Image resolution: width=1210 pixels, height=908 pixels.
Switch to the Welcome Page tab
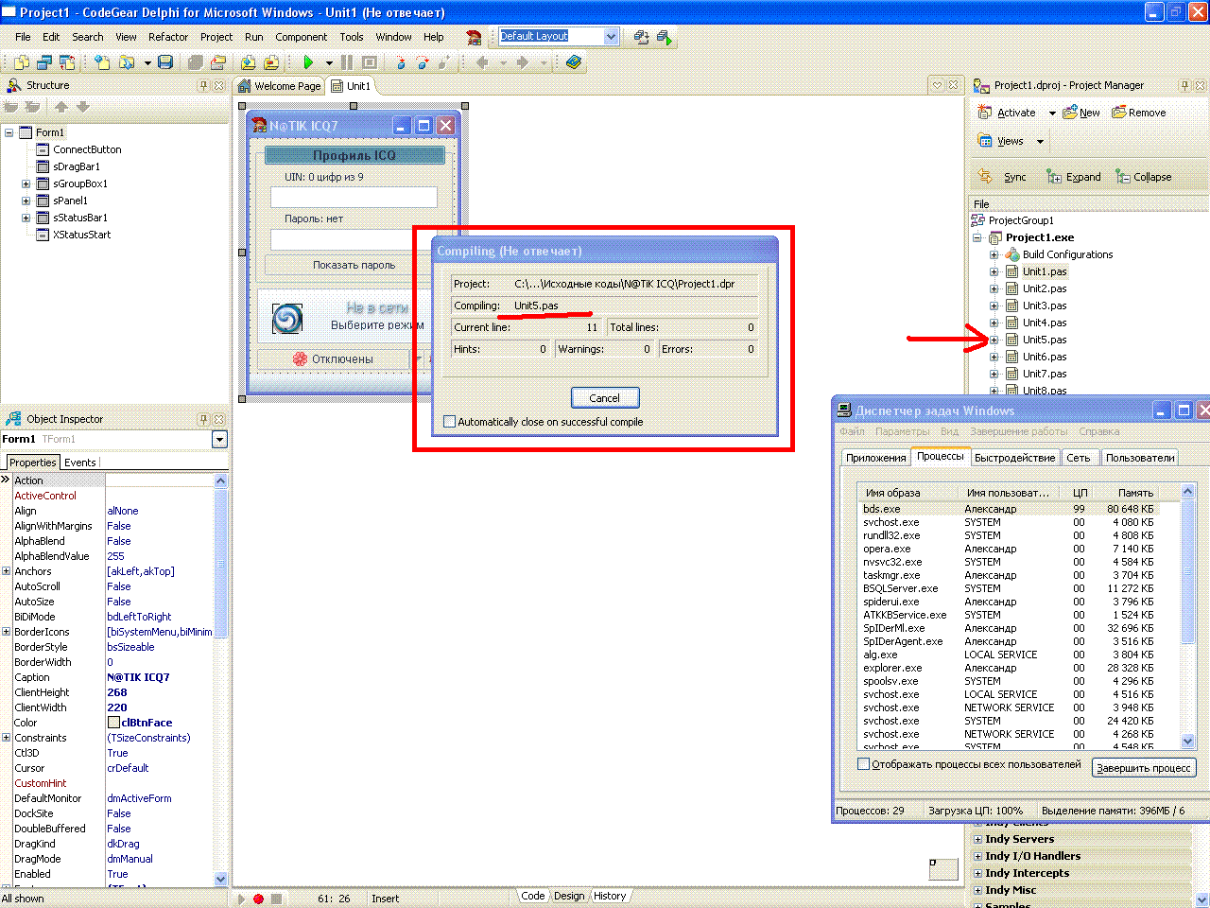click(x=280, y=86)
